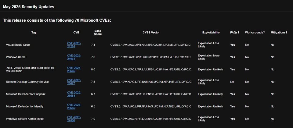Click base score 7.0
Screen dimensions: 293x128
click(93, 119)
